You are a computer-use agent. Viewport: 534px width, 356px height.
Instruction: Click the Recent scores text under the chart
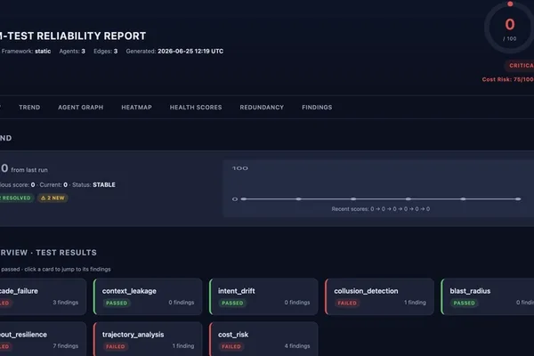tap(380, 209)
